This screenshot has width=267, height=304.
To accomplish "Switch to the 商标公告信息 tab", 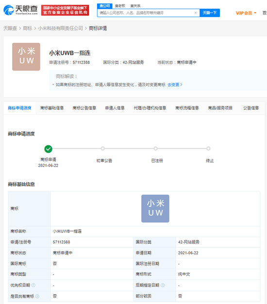I will tap(84, 108).
